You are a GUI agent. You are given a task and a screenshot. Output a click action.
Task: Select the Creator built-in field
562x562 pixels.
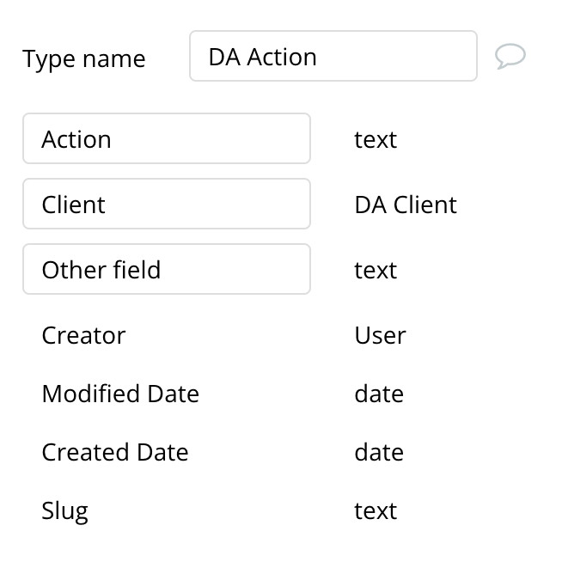[83, 335]
